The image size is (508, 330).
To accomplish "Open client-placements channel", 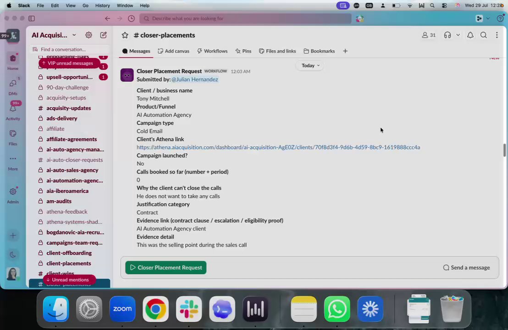I will tap(68, 264).
